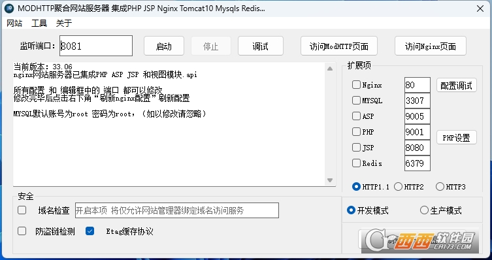The width and height of the screenshot is (492, 260).
Task: Enable the Nginx checkbox
Action: click(356, 85)
